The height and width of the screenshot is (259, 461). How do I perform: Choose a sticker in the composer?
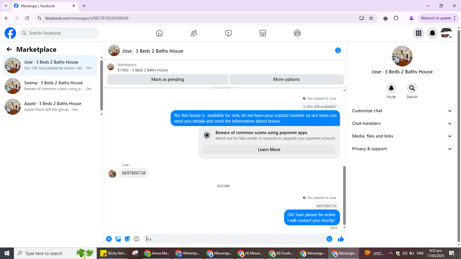point(127,239)
